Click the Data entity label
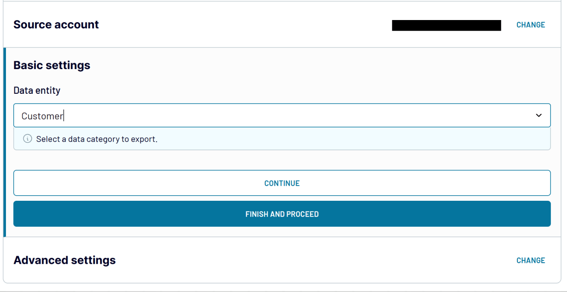Screen dimensions: 567x292 click(x=37, y=90)
